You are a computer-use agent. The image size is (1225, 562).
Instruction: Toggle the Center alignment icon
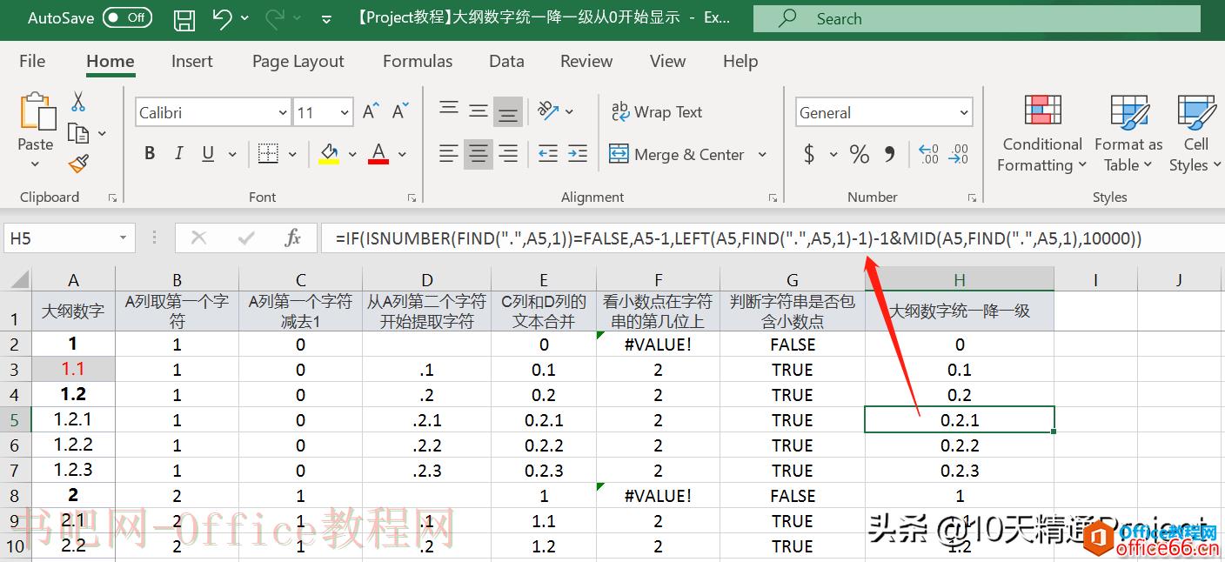click(x=478, y=155)
